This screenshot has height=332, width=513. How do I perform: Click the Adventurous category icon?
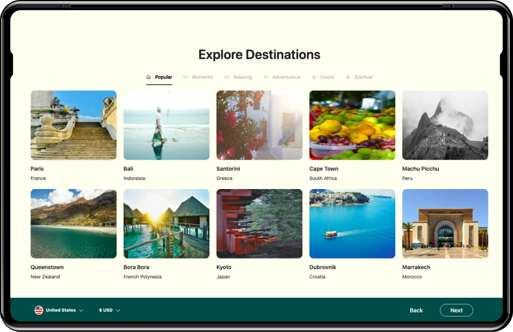coord(265,77)
